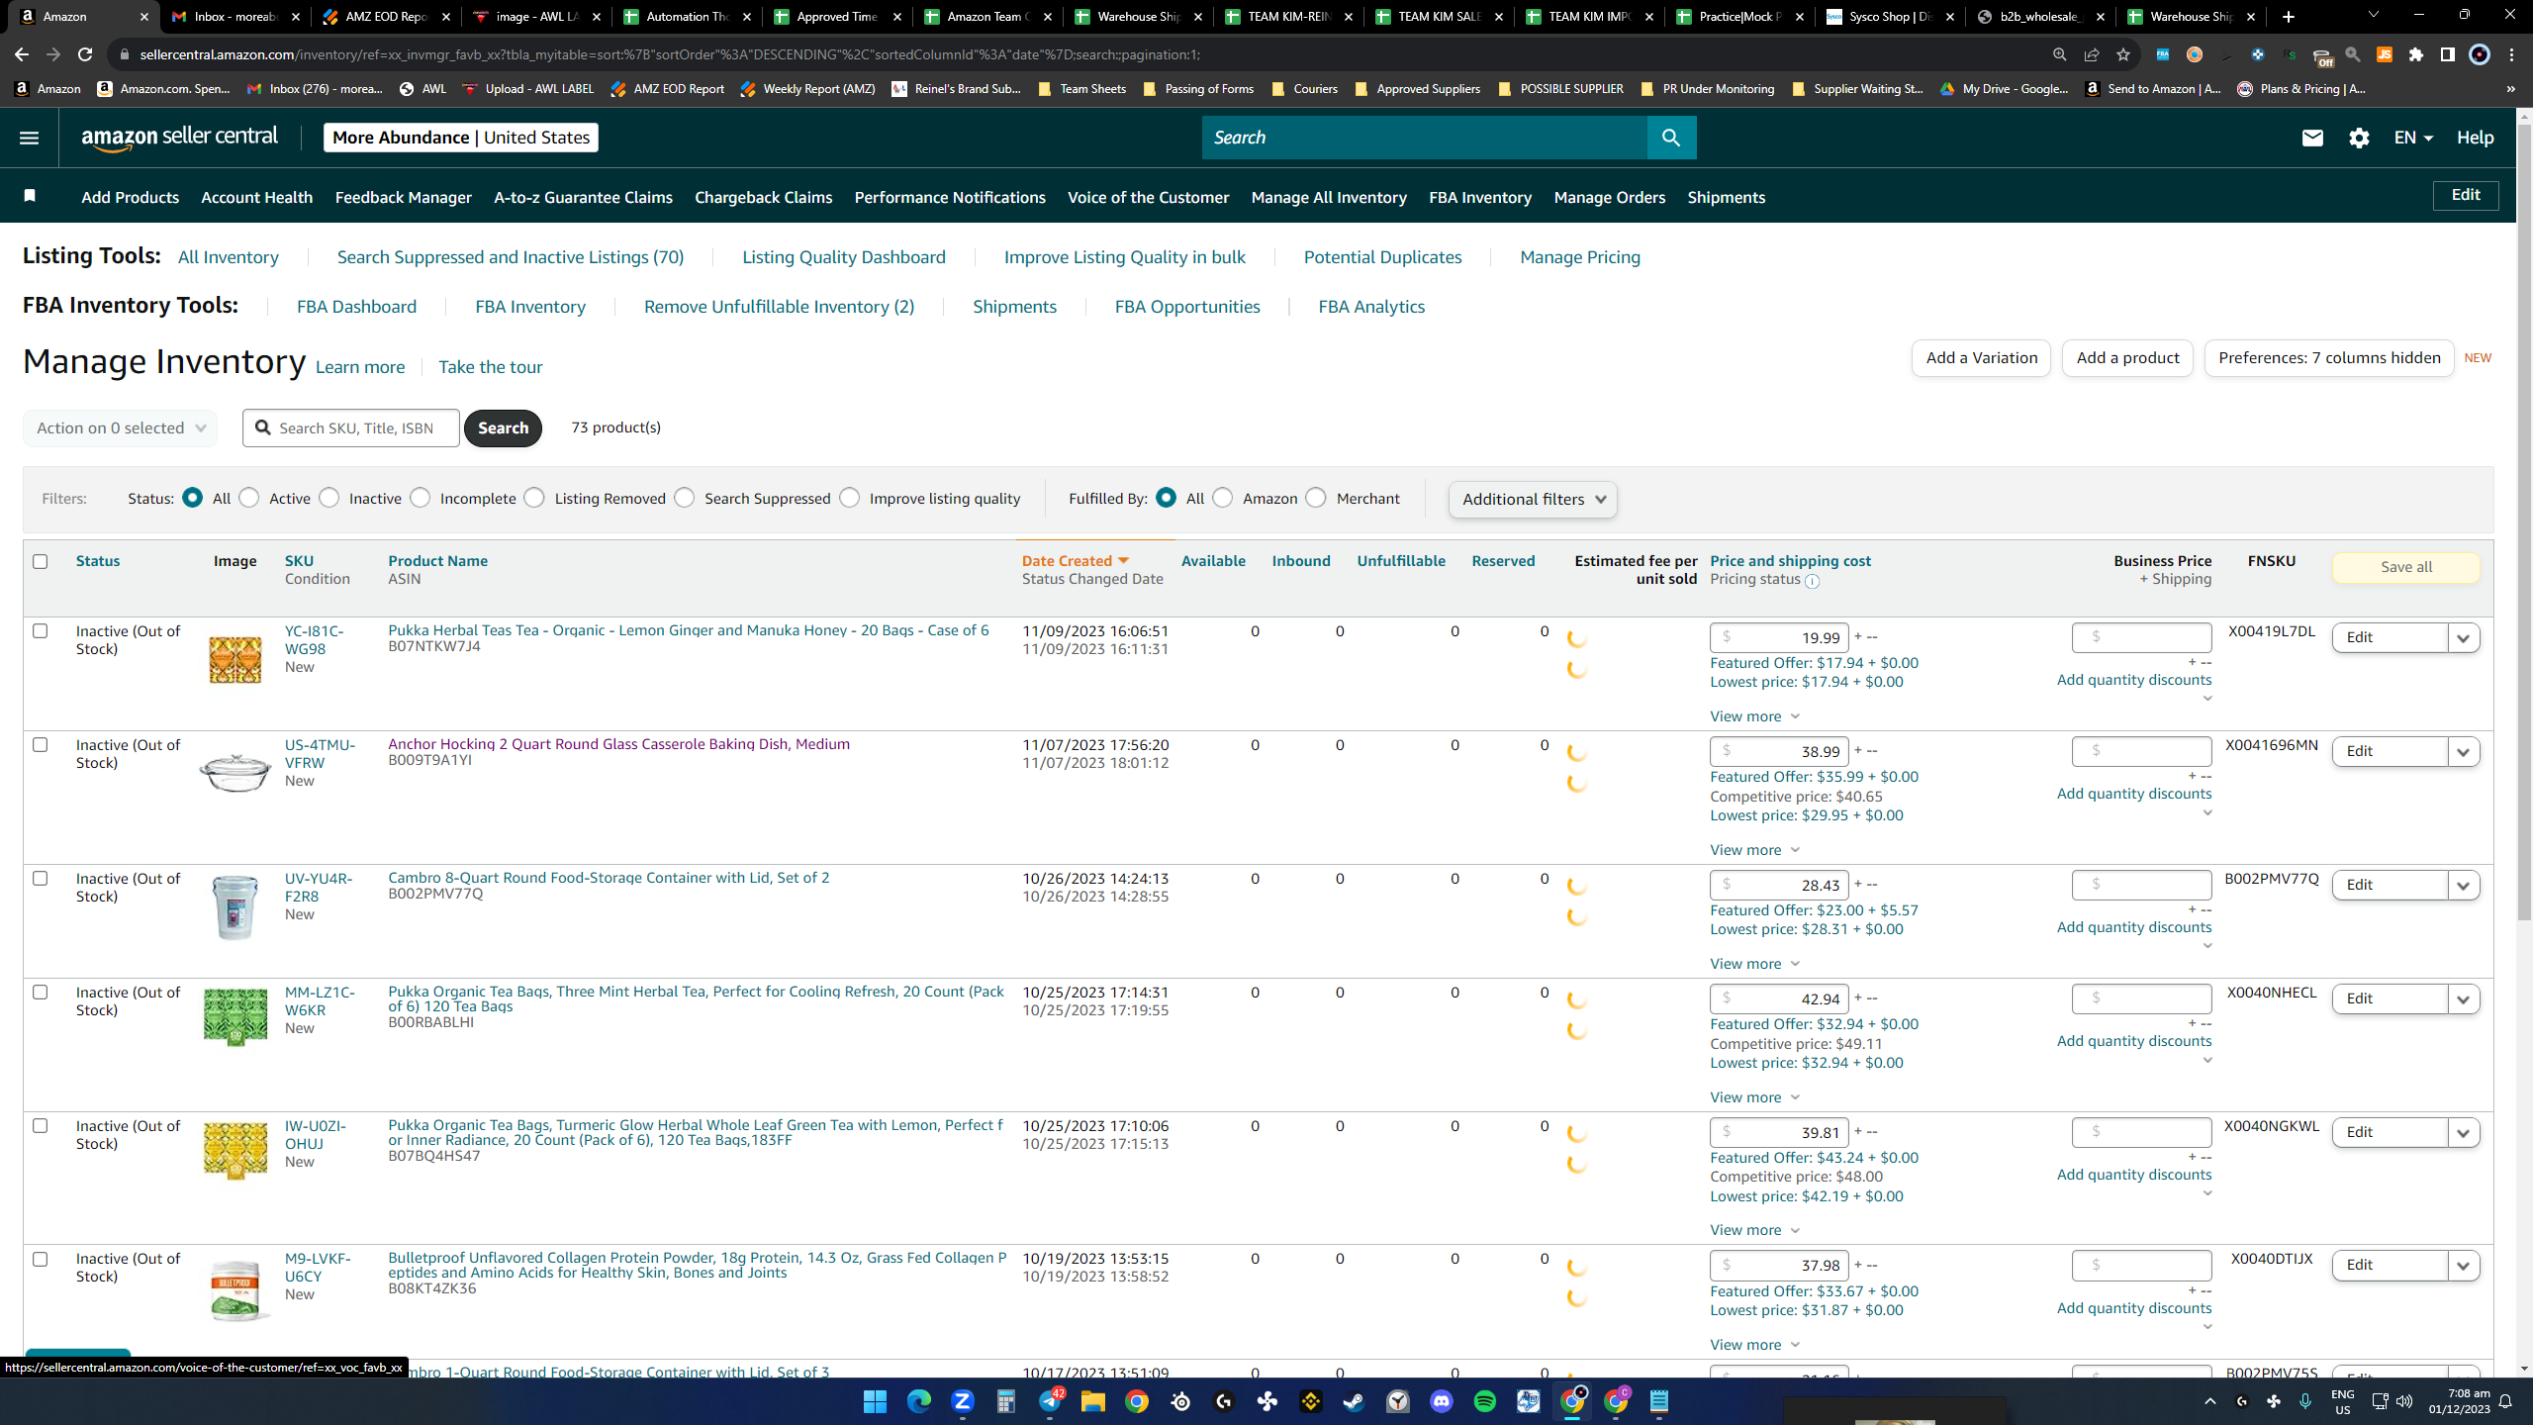Image resolution: width=2533 pixels, height=1425 pixels.
Task: Go back using the browser back arrow
Action: click(x=22, y=54)
